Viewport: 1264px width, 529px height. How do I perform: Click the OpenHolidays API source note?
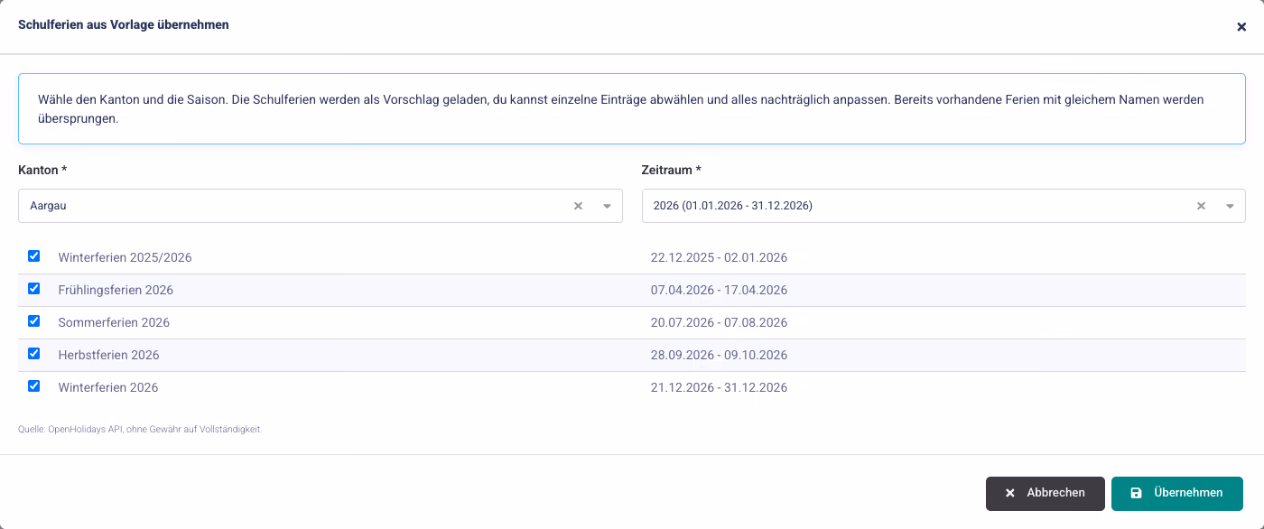coord(140,430)
